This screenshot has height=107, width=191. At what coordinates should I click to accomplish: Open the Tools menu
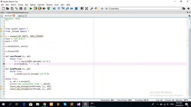(x=56, y=5)
